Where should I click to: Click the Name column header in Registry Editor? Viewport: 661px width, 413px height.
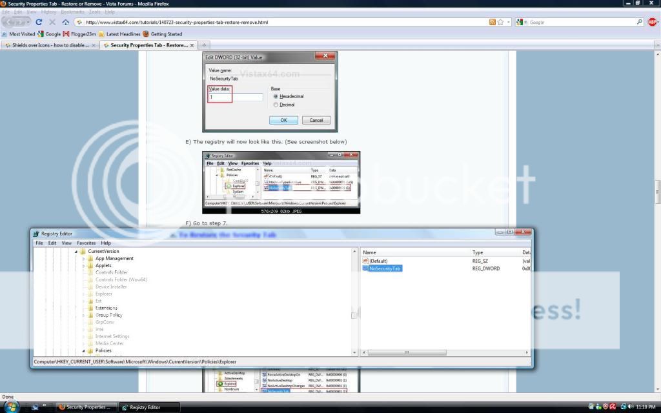click(415, 252)
